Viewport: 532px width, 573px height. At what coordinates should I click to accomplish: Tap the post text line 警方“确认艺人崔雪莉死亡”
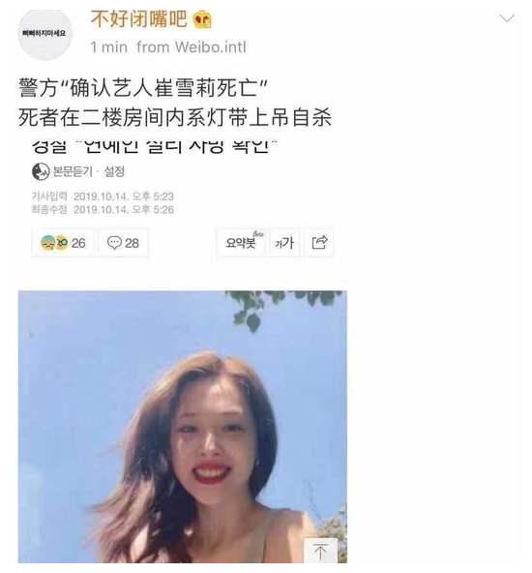point(143,88)
